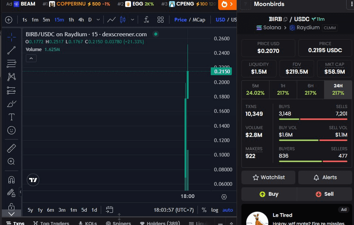
Task: Toggle price denomination to USD
Action: pos(220,20)
